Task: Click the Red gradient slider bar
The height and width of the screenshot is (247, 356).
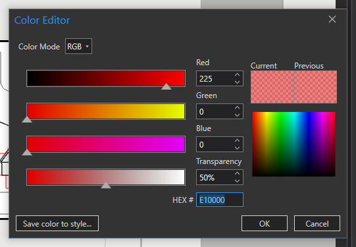Action: [x=106, y=78]
